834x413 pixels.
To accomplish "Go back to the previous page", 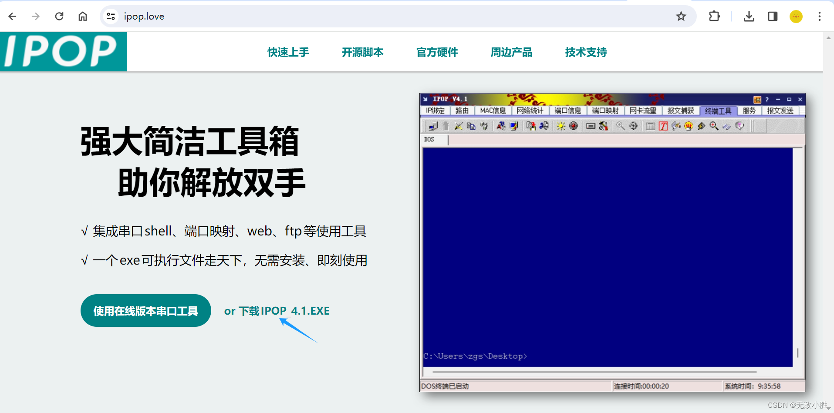I will coord(12,17).
